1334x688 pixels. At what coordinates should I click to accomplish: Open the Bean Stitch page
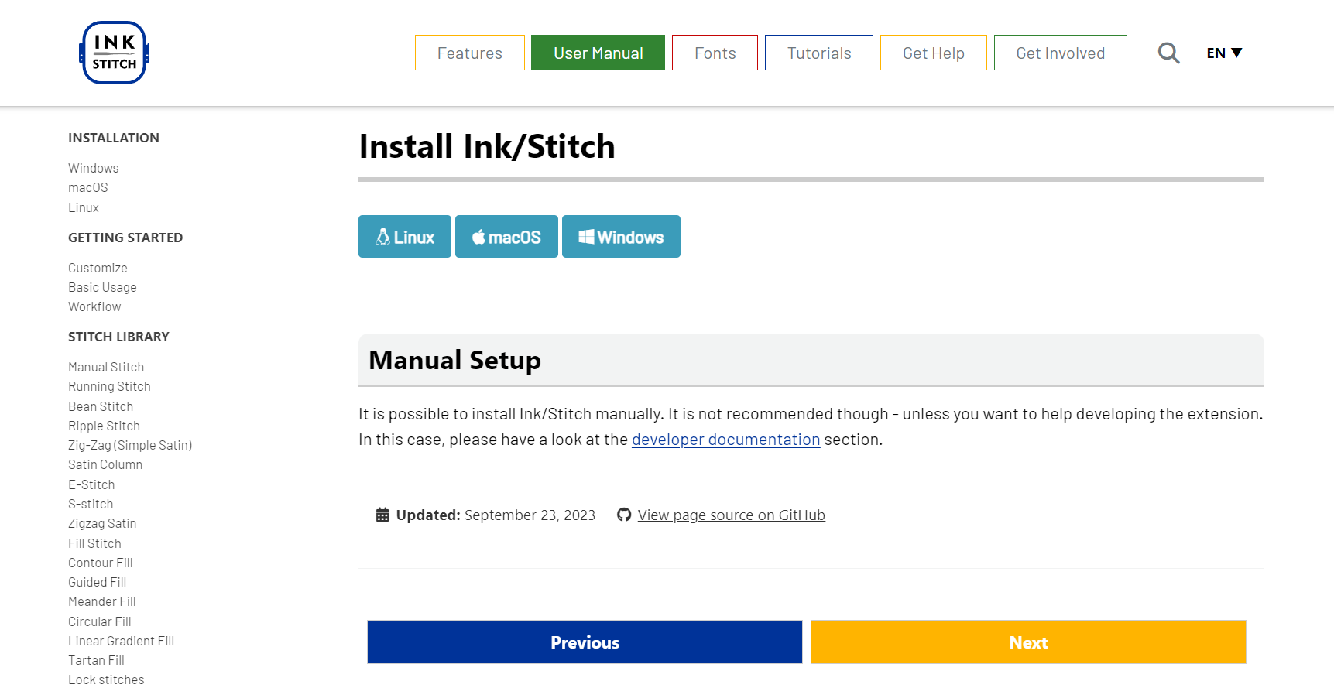pos(101,406)
